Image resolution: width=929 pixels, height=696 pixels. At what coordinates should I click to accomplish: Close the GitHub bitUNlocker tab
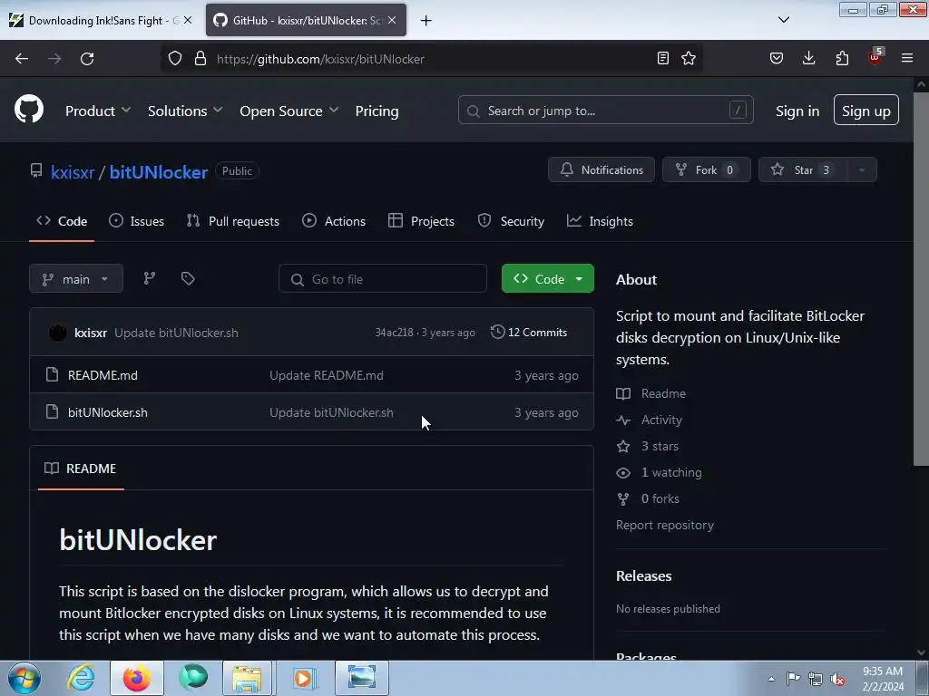(392, 20)
